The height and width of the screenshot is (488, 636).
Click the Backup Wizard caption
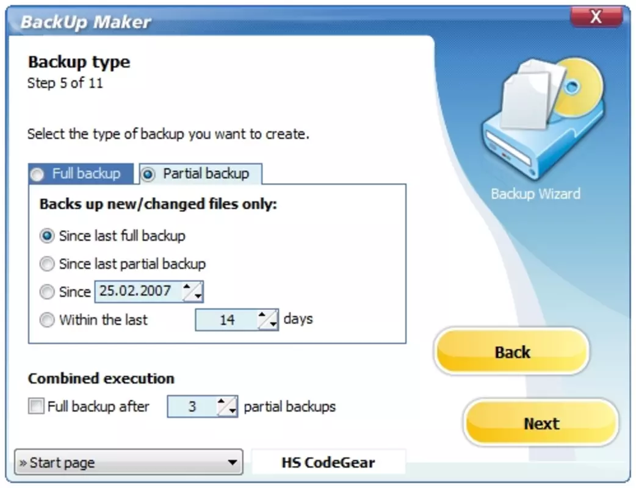click(535, 194)
